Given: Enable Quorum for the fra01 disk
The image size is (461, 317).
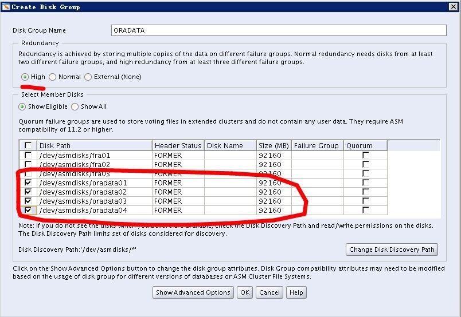Looking at the screenshot, I should [365, 155].
